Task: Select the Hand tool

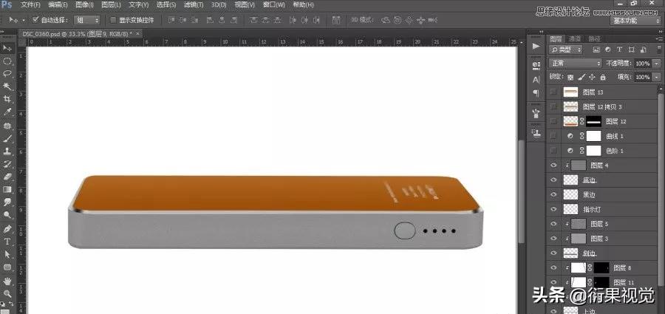Action: click(x=7, y=281)
